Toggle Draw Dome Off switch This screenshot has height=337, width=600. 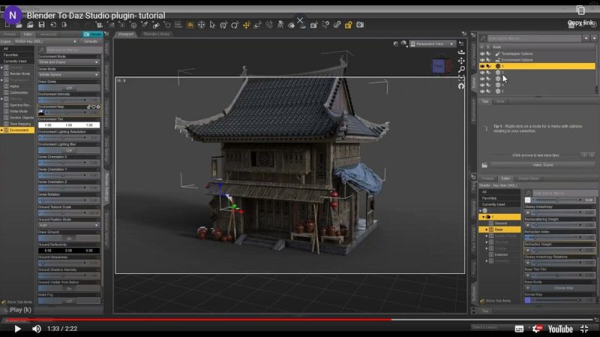coord(69,88)
